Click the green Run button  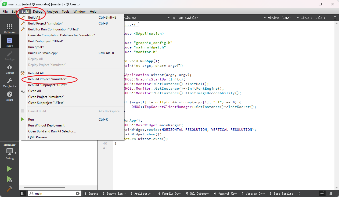tap(9, 169)
